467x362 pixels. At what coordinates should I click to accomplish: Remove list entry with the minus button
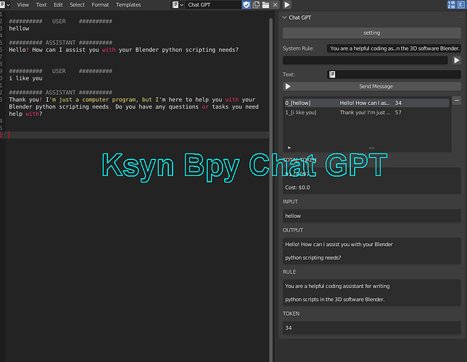pos(457,101)
